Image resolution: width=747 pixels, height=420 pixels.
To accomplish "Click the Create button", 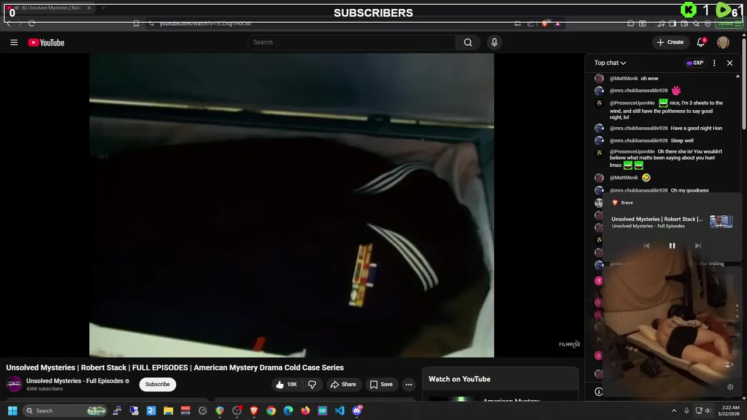I will pos(670,42).
